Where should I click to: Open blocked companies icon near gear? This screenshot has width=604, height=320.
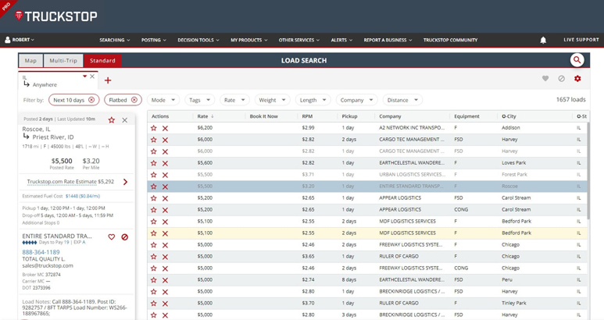[x=562, y=79]
